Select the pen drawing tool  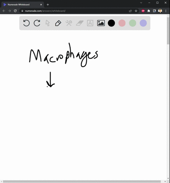tap(58, 23)
